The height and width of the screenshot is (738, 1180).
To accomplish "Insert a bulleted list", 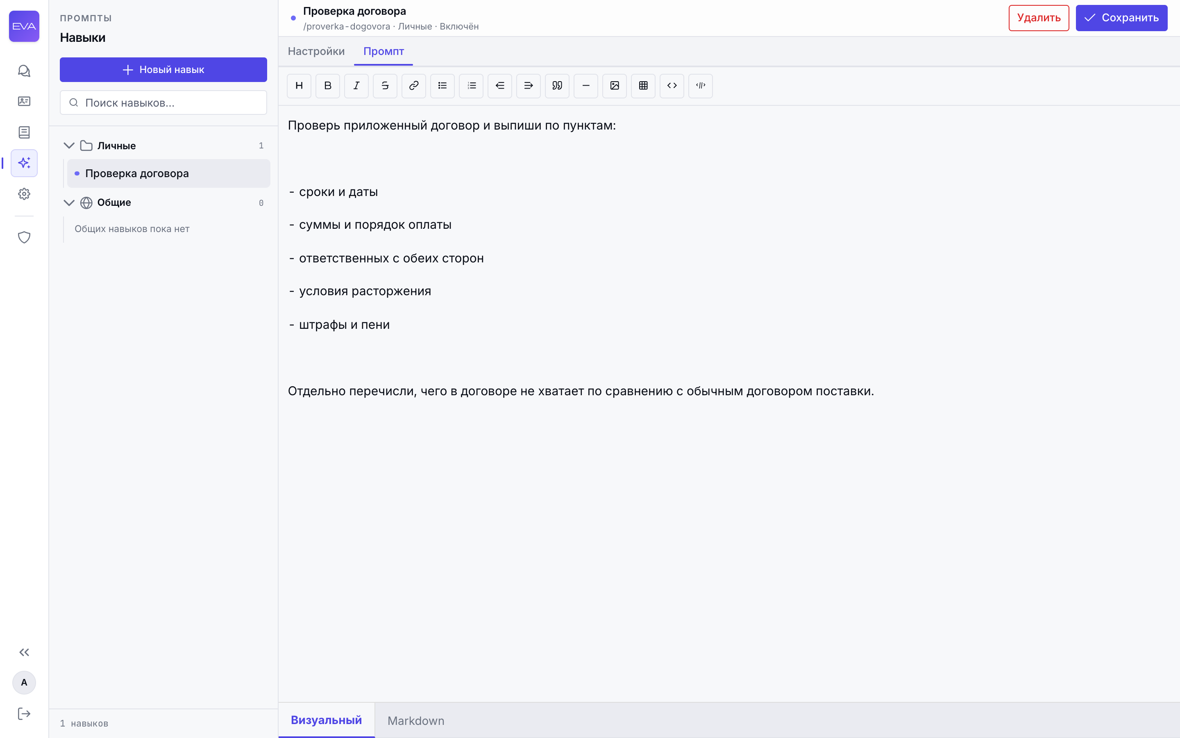I will pyautogui.click(x=442, y=86).
